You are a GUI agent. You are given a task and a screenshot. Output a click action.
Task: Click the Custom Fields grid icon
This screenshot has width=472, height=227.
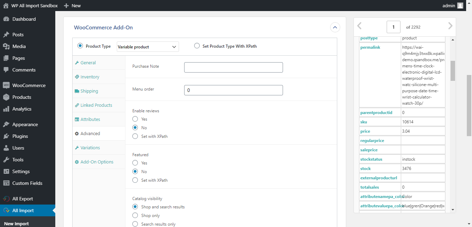[6, 183]
